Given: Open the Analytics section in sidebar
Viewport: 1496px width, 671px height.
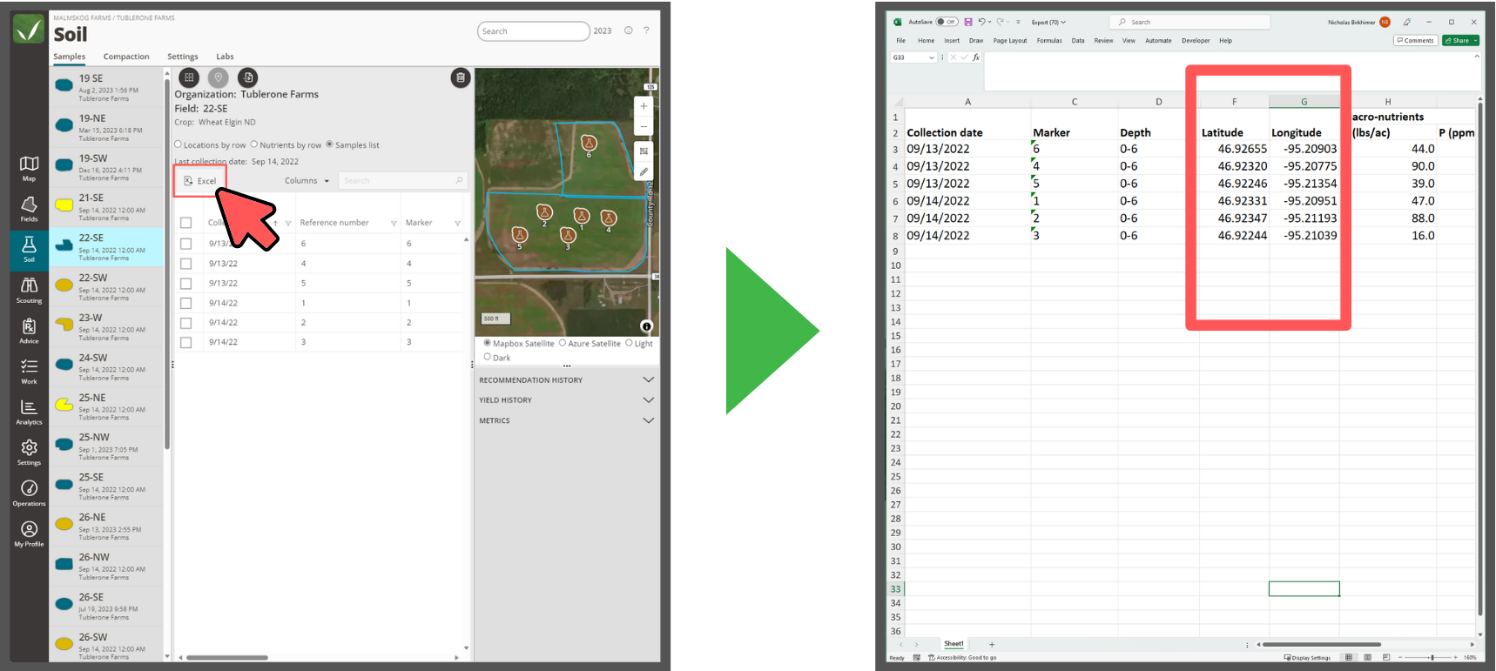Looking at the screenshot, I should tap(29, 412).
